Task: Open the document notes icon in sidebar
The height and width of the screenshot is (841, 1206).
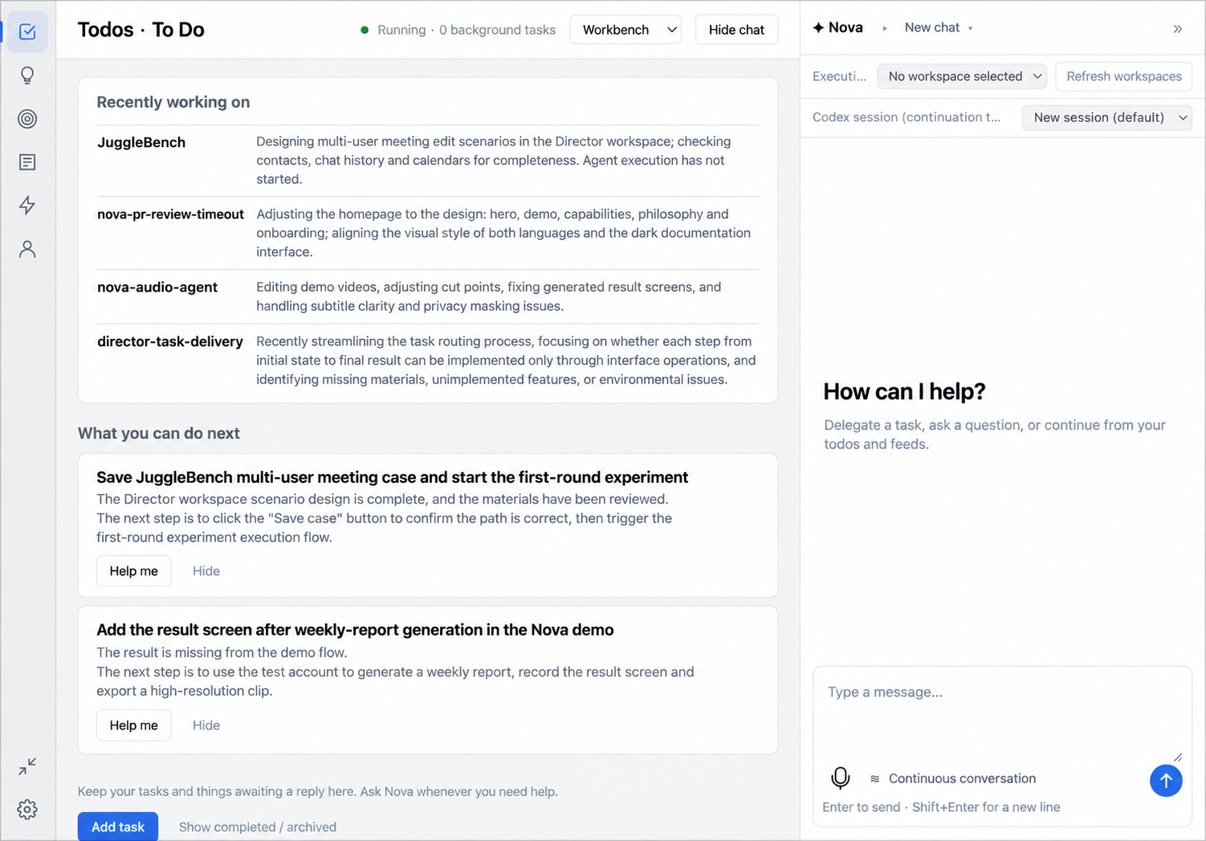Action: [x=27, y=162]
